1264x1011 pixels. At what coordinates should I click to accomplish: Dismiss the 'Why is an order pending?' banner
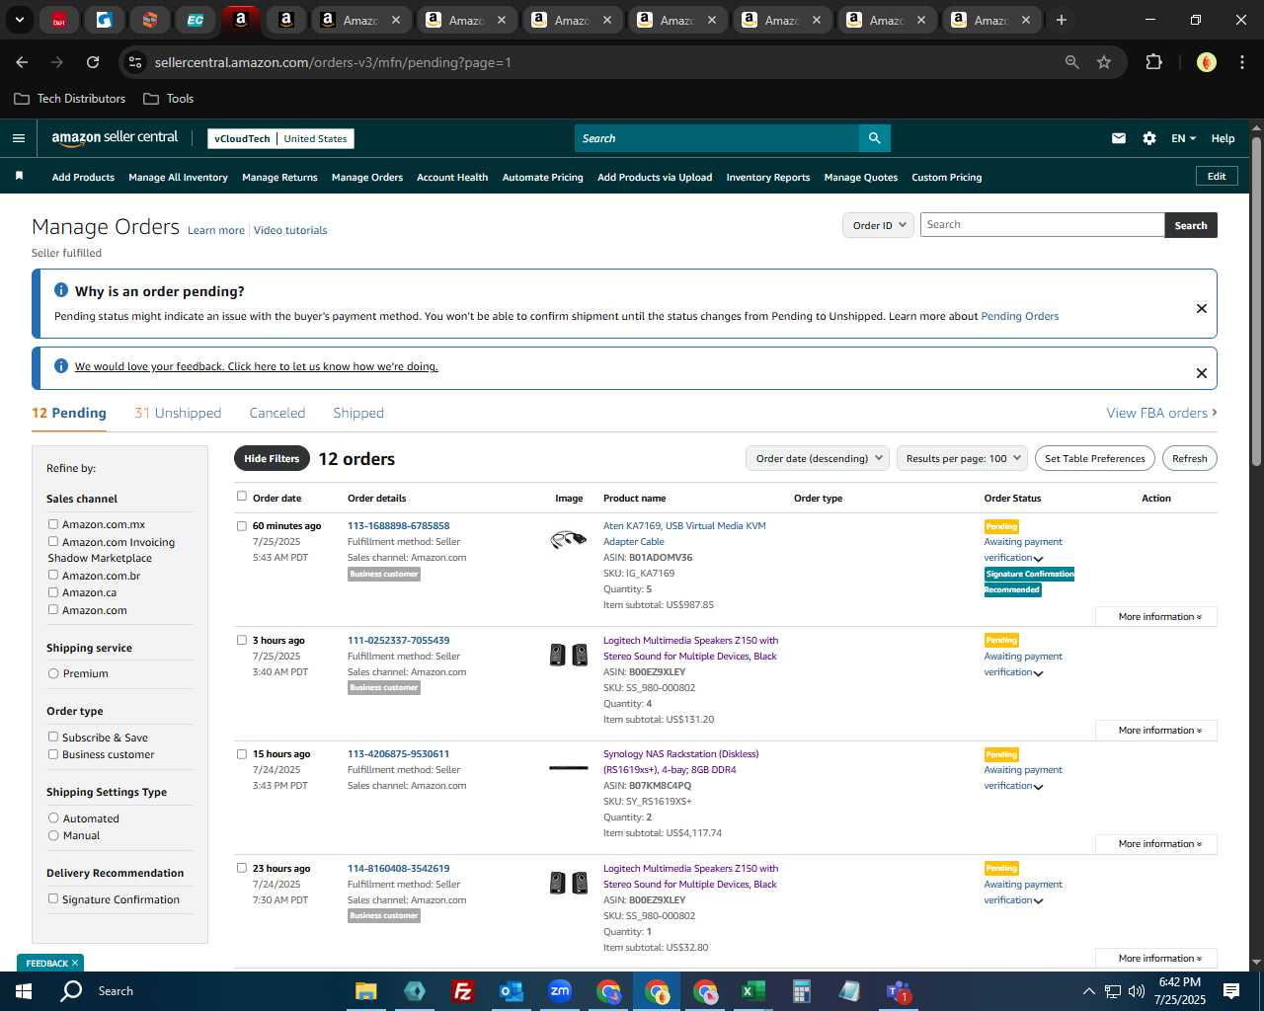[x=1202, y=308]
